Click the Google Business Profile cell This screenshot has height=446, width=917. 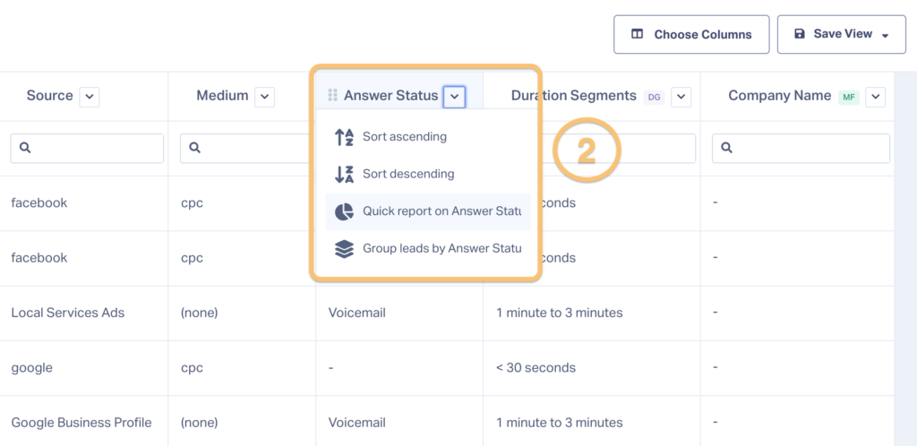click(81, 423)
